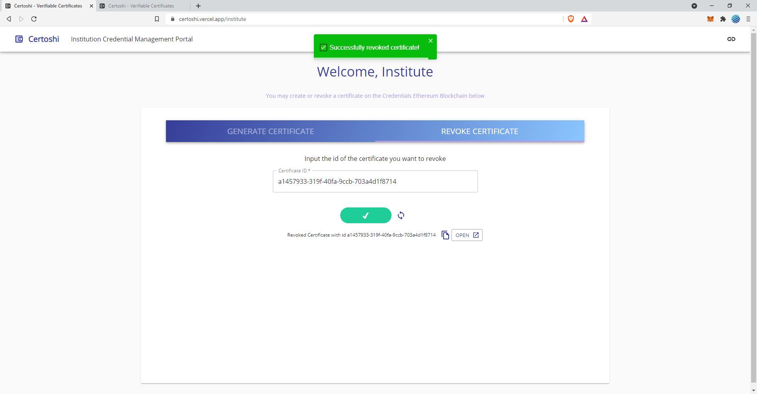This screenshot has width=757, height=394.
Task: Reload the page with the browser refresh icon
Action: pos(34,19)
